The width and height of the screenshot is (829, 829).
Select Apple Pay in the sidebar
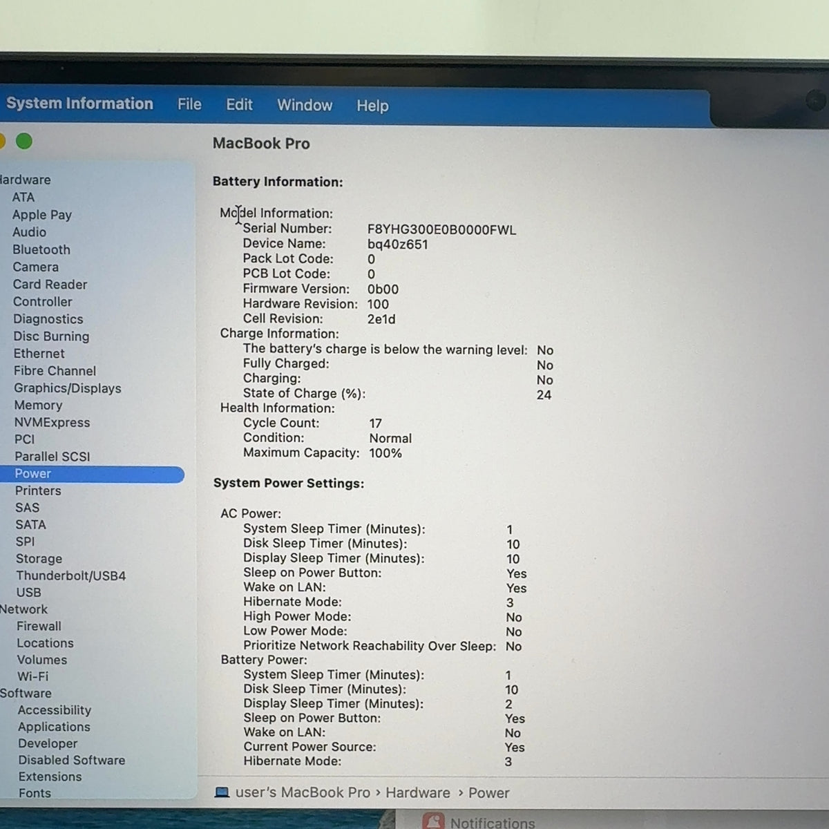click(42, 215)
